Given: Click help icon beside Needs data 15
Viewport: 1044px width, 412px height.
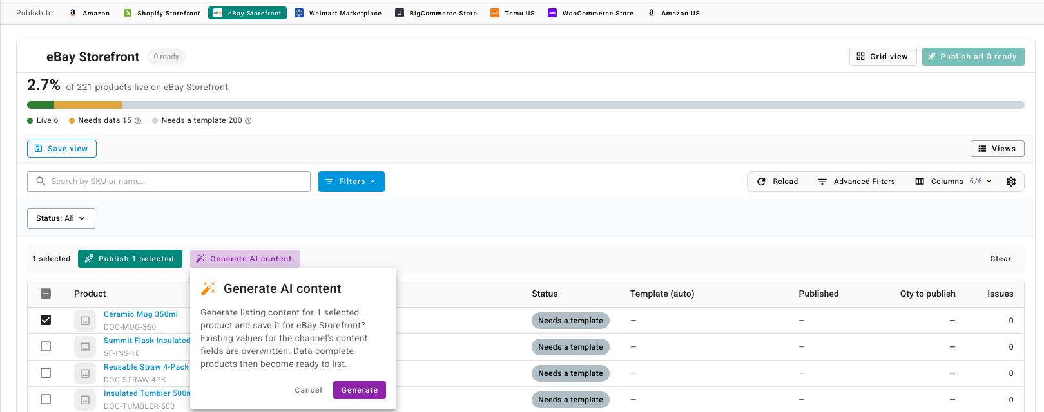Looking at the screenshot, I should pyautogui.click(x=137, y=121).
